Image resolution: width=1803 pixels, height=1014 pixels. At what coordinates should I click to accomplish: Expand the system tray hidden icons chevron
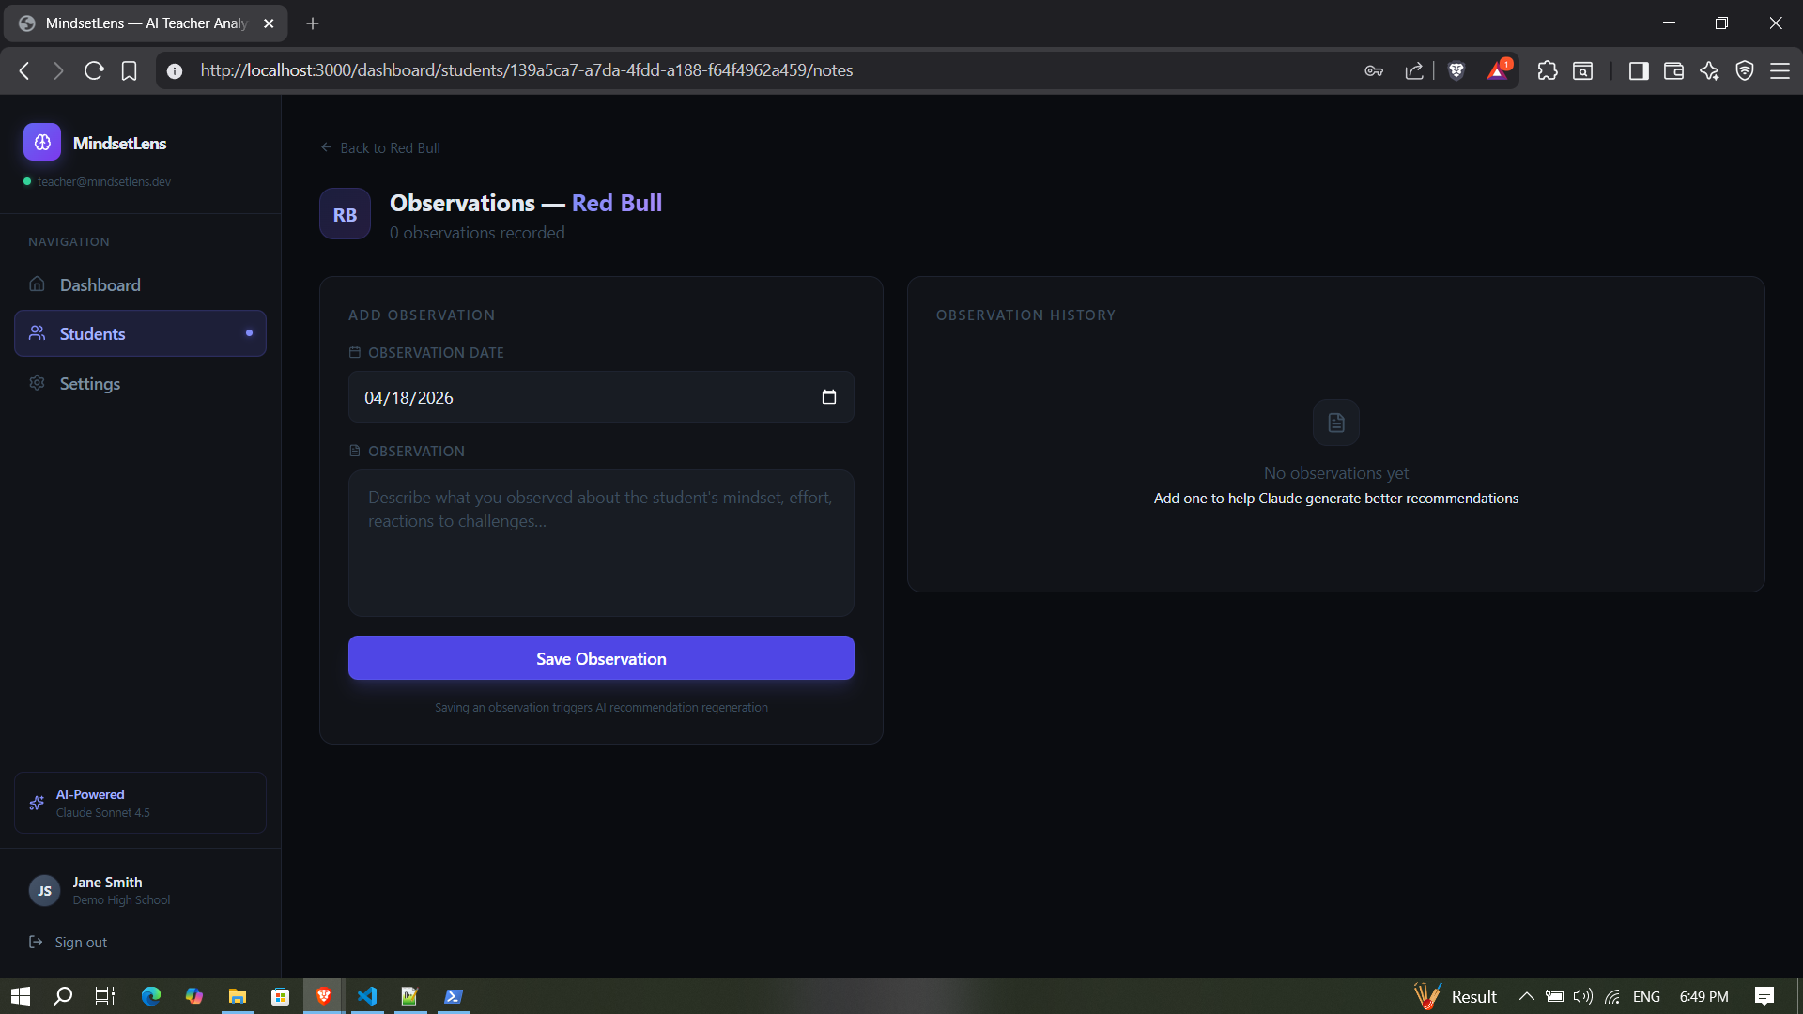click(1526, 996)
